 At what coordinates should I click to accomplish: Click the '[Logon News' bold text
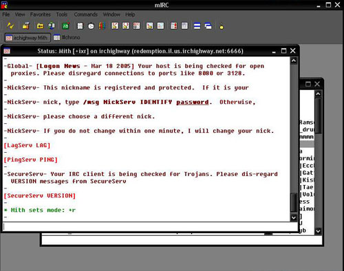[58, 66]
